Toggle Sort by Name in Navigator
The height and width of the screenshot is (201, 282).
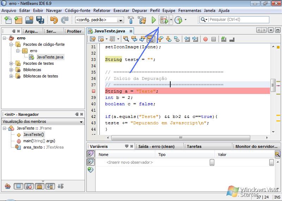point(50,186)
